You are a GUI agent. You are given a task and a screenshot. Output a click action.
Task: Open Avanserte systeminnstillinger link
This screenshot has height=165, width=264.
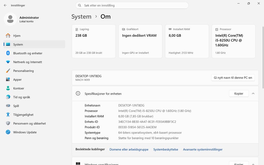(203, 149)
